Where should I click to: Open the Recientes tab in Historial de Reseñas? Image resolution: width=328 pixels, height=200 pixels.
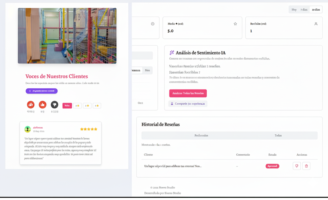click(x=201, y=135)
